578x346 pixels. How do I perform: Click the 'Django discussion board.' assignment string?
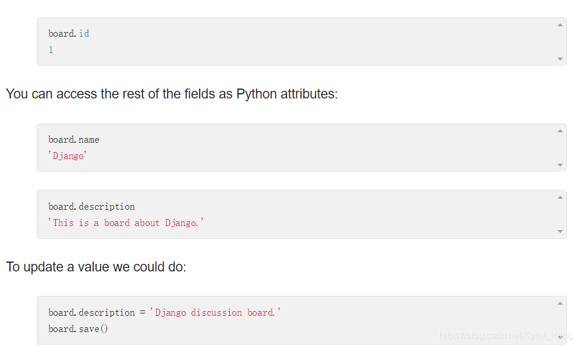[215, 312]
